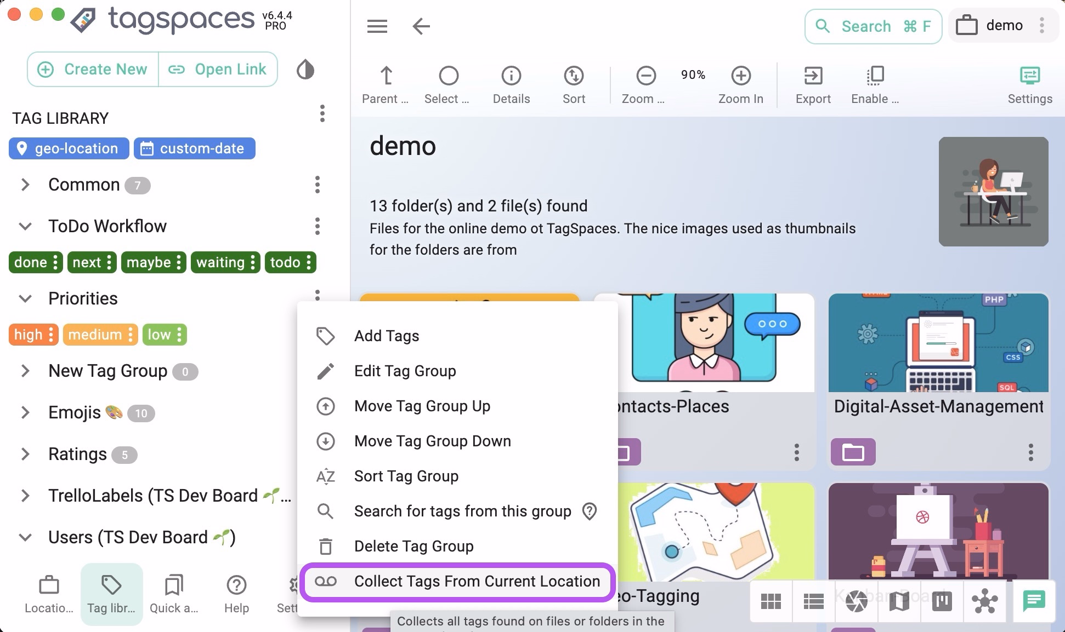1065x632 pixels.
Task: Switch to the Kanban board perspective
Action: [942, 601]
